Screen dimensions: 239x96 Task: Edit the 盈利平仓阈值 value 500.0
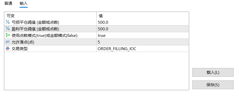(x=142, y=29)
